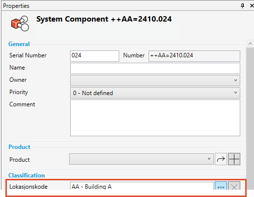Add a new product with plus button
Image resolution: width=254 pixels, height=197 pixels.
(234, 159)
